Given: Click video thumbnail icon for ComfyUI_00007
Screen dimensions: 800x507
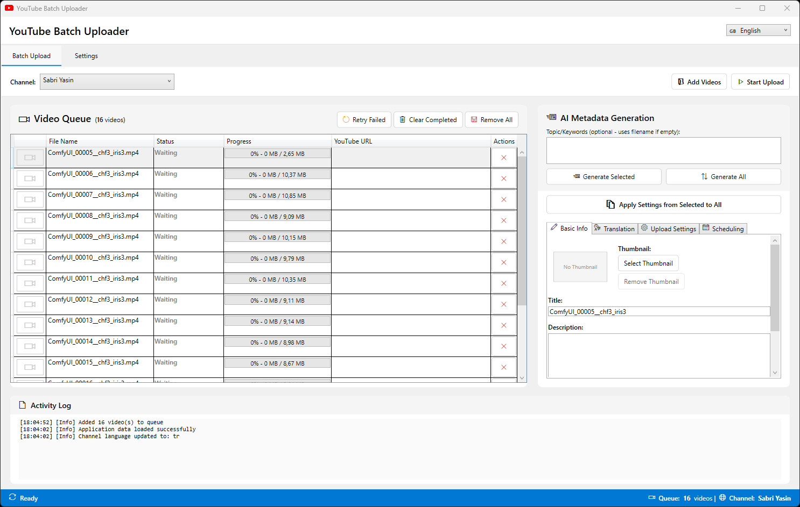Looking at the screenshot, I should [30, 199].
